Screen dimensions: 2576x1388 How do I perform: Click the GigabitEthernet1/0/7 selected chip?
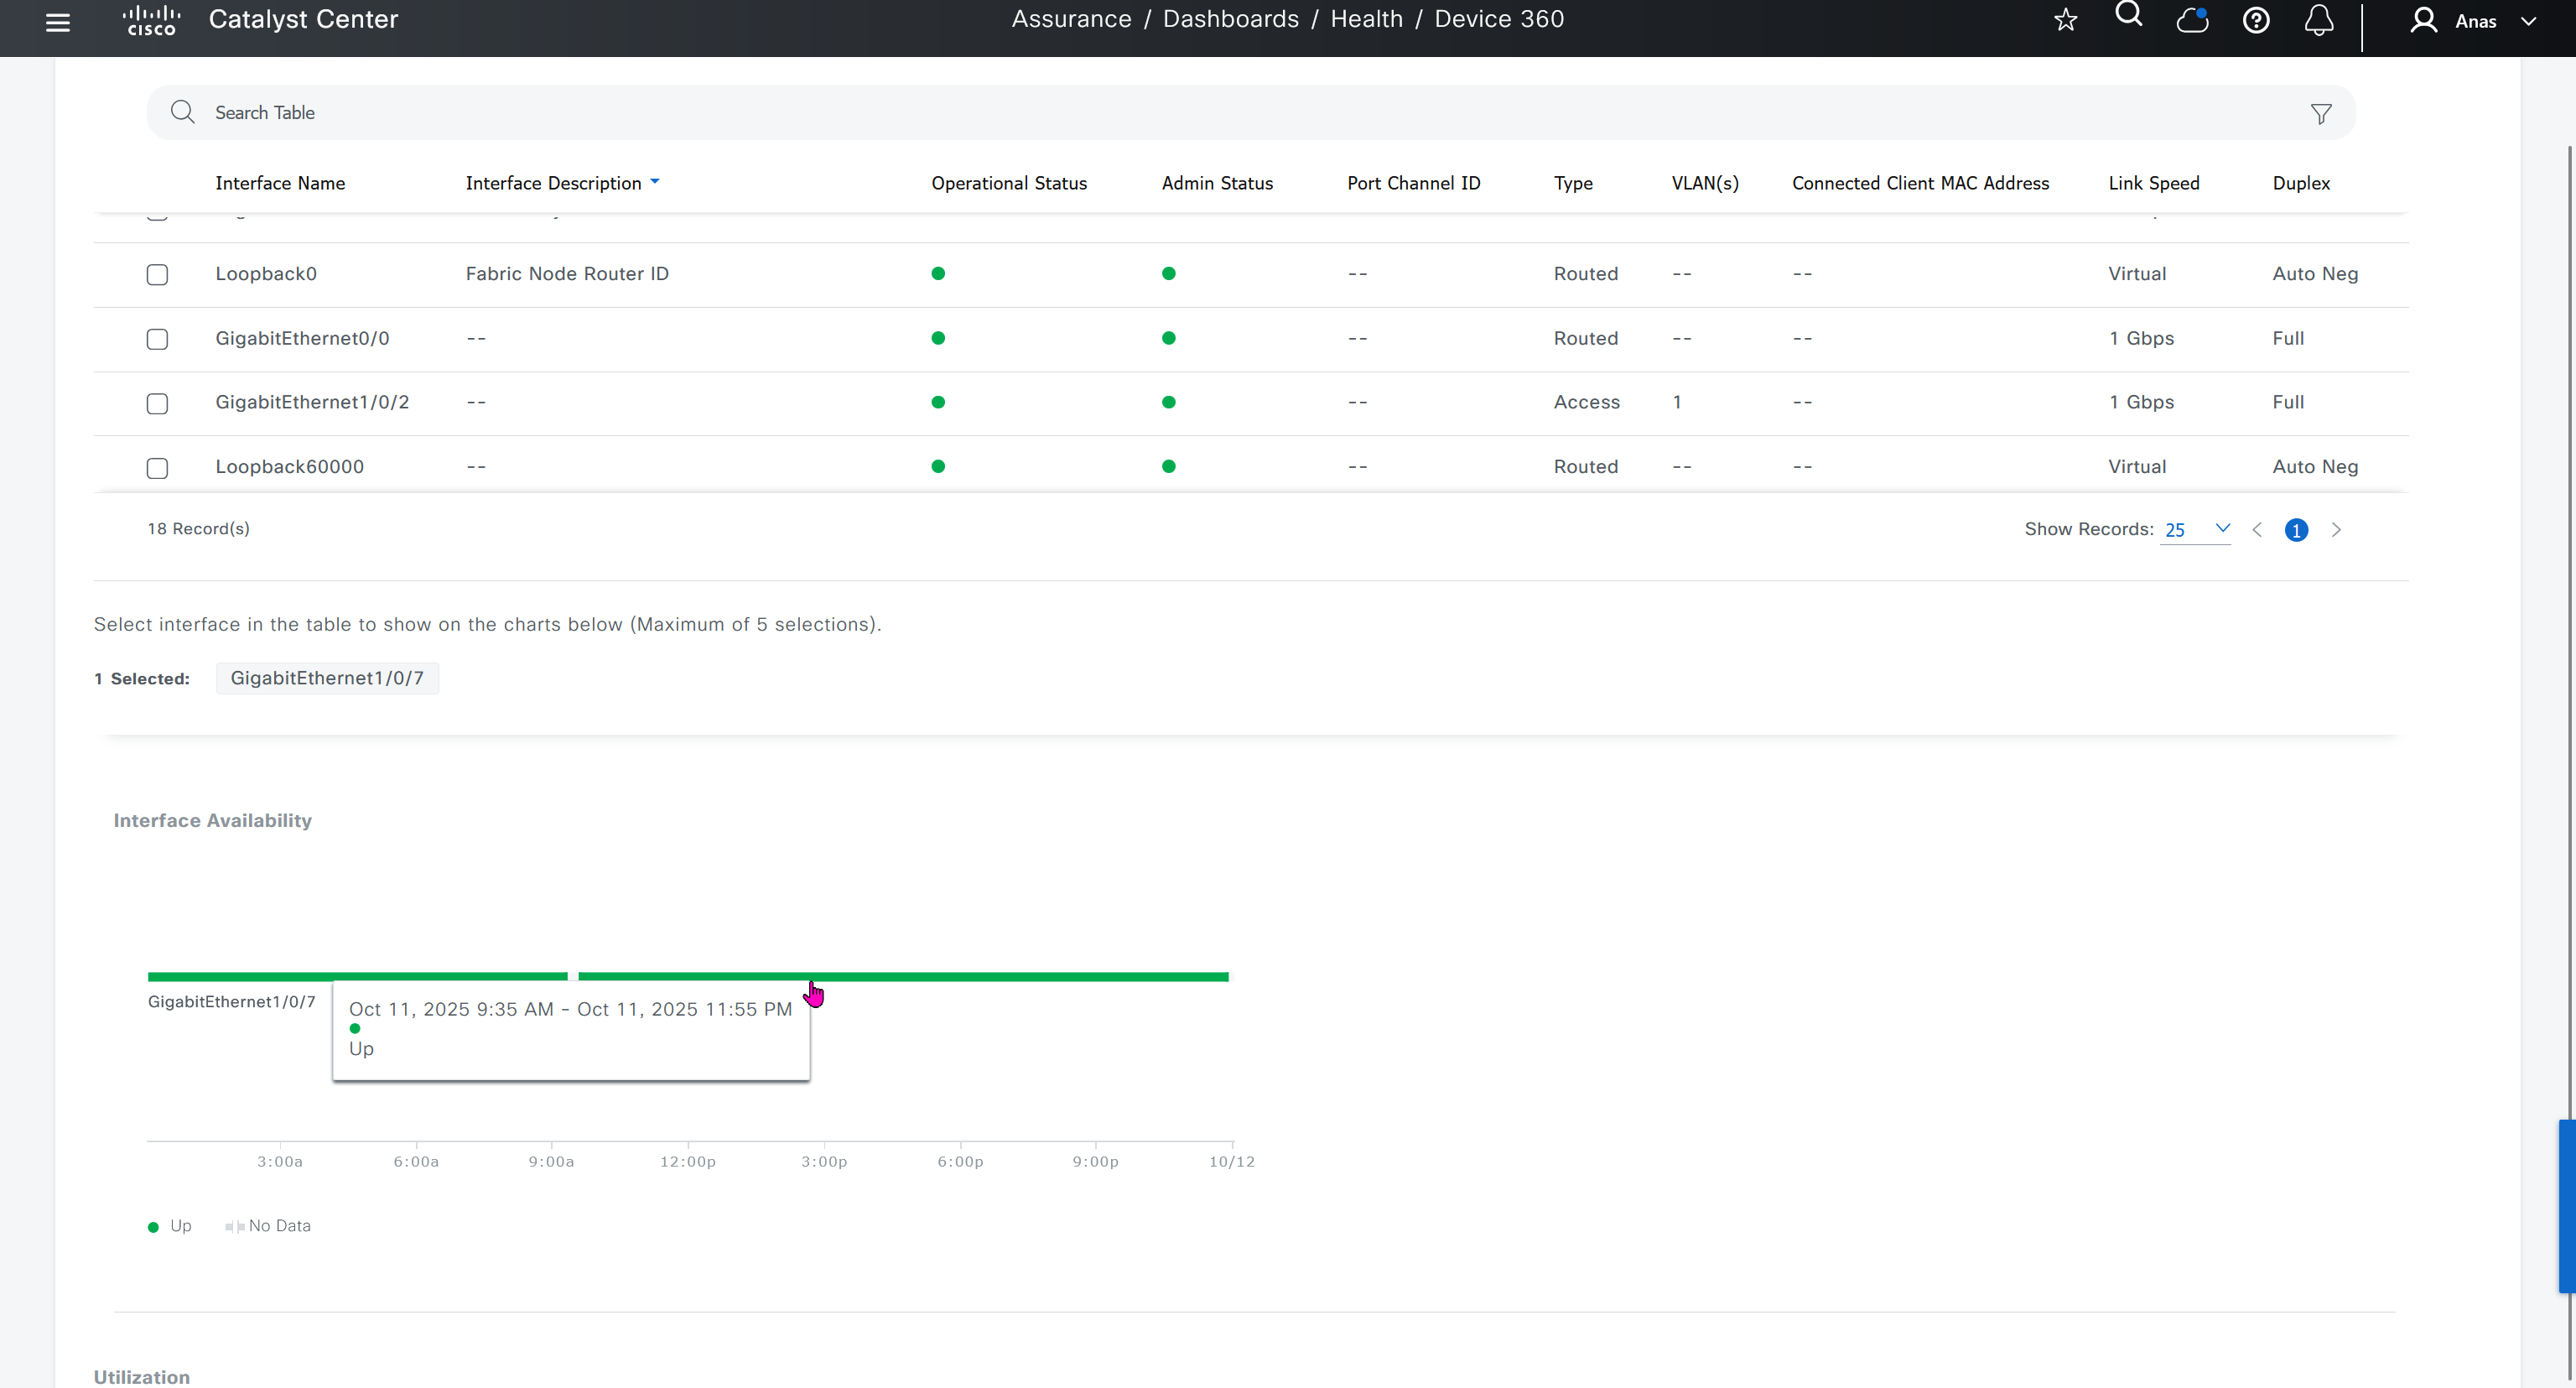coord(327,678)
